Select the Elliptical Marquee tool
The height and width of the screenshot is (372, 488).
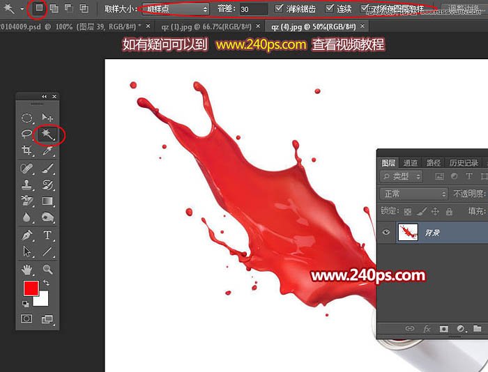tap(26, 118)
